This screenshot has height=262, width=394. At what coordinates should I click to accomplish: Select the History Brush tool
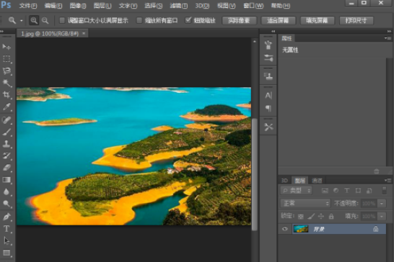[x=6, y=156]
